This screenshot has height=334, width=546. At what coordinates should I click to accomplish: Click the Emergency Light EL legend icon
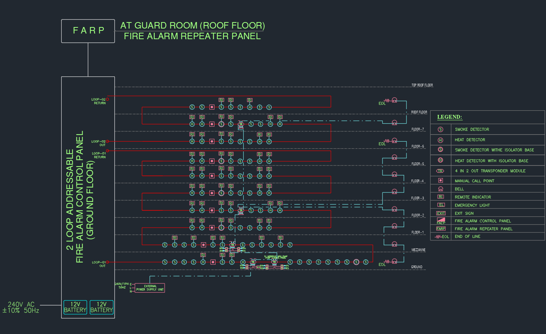point(440,205)
